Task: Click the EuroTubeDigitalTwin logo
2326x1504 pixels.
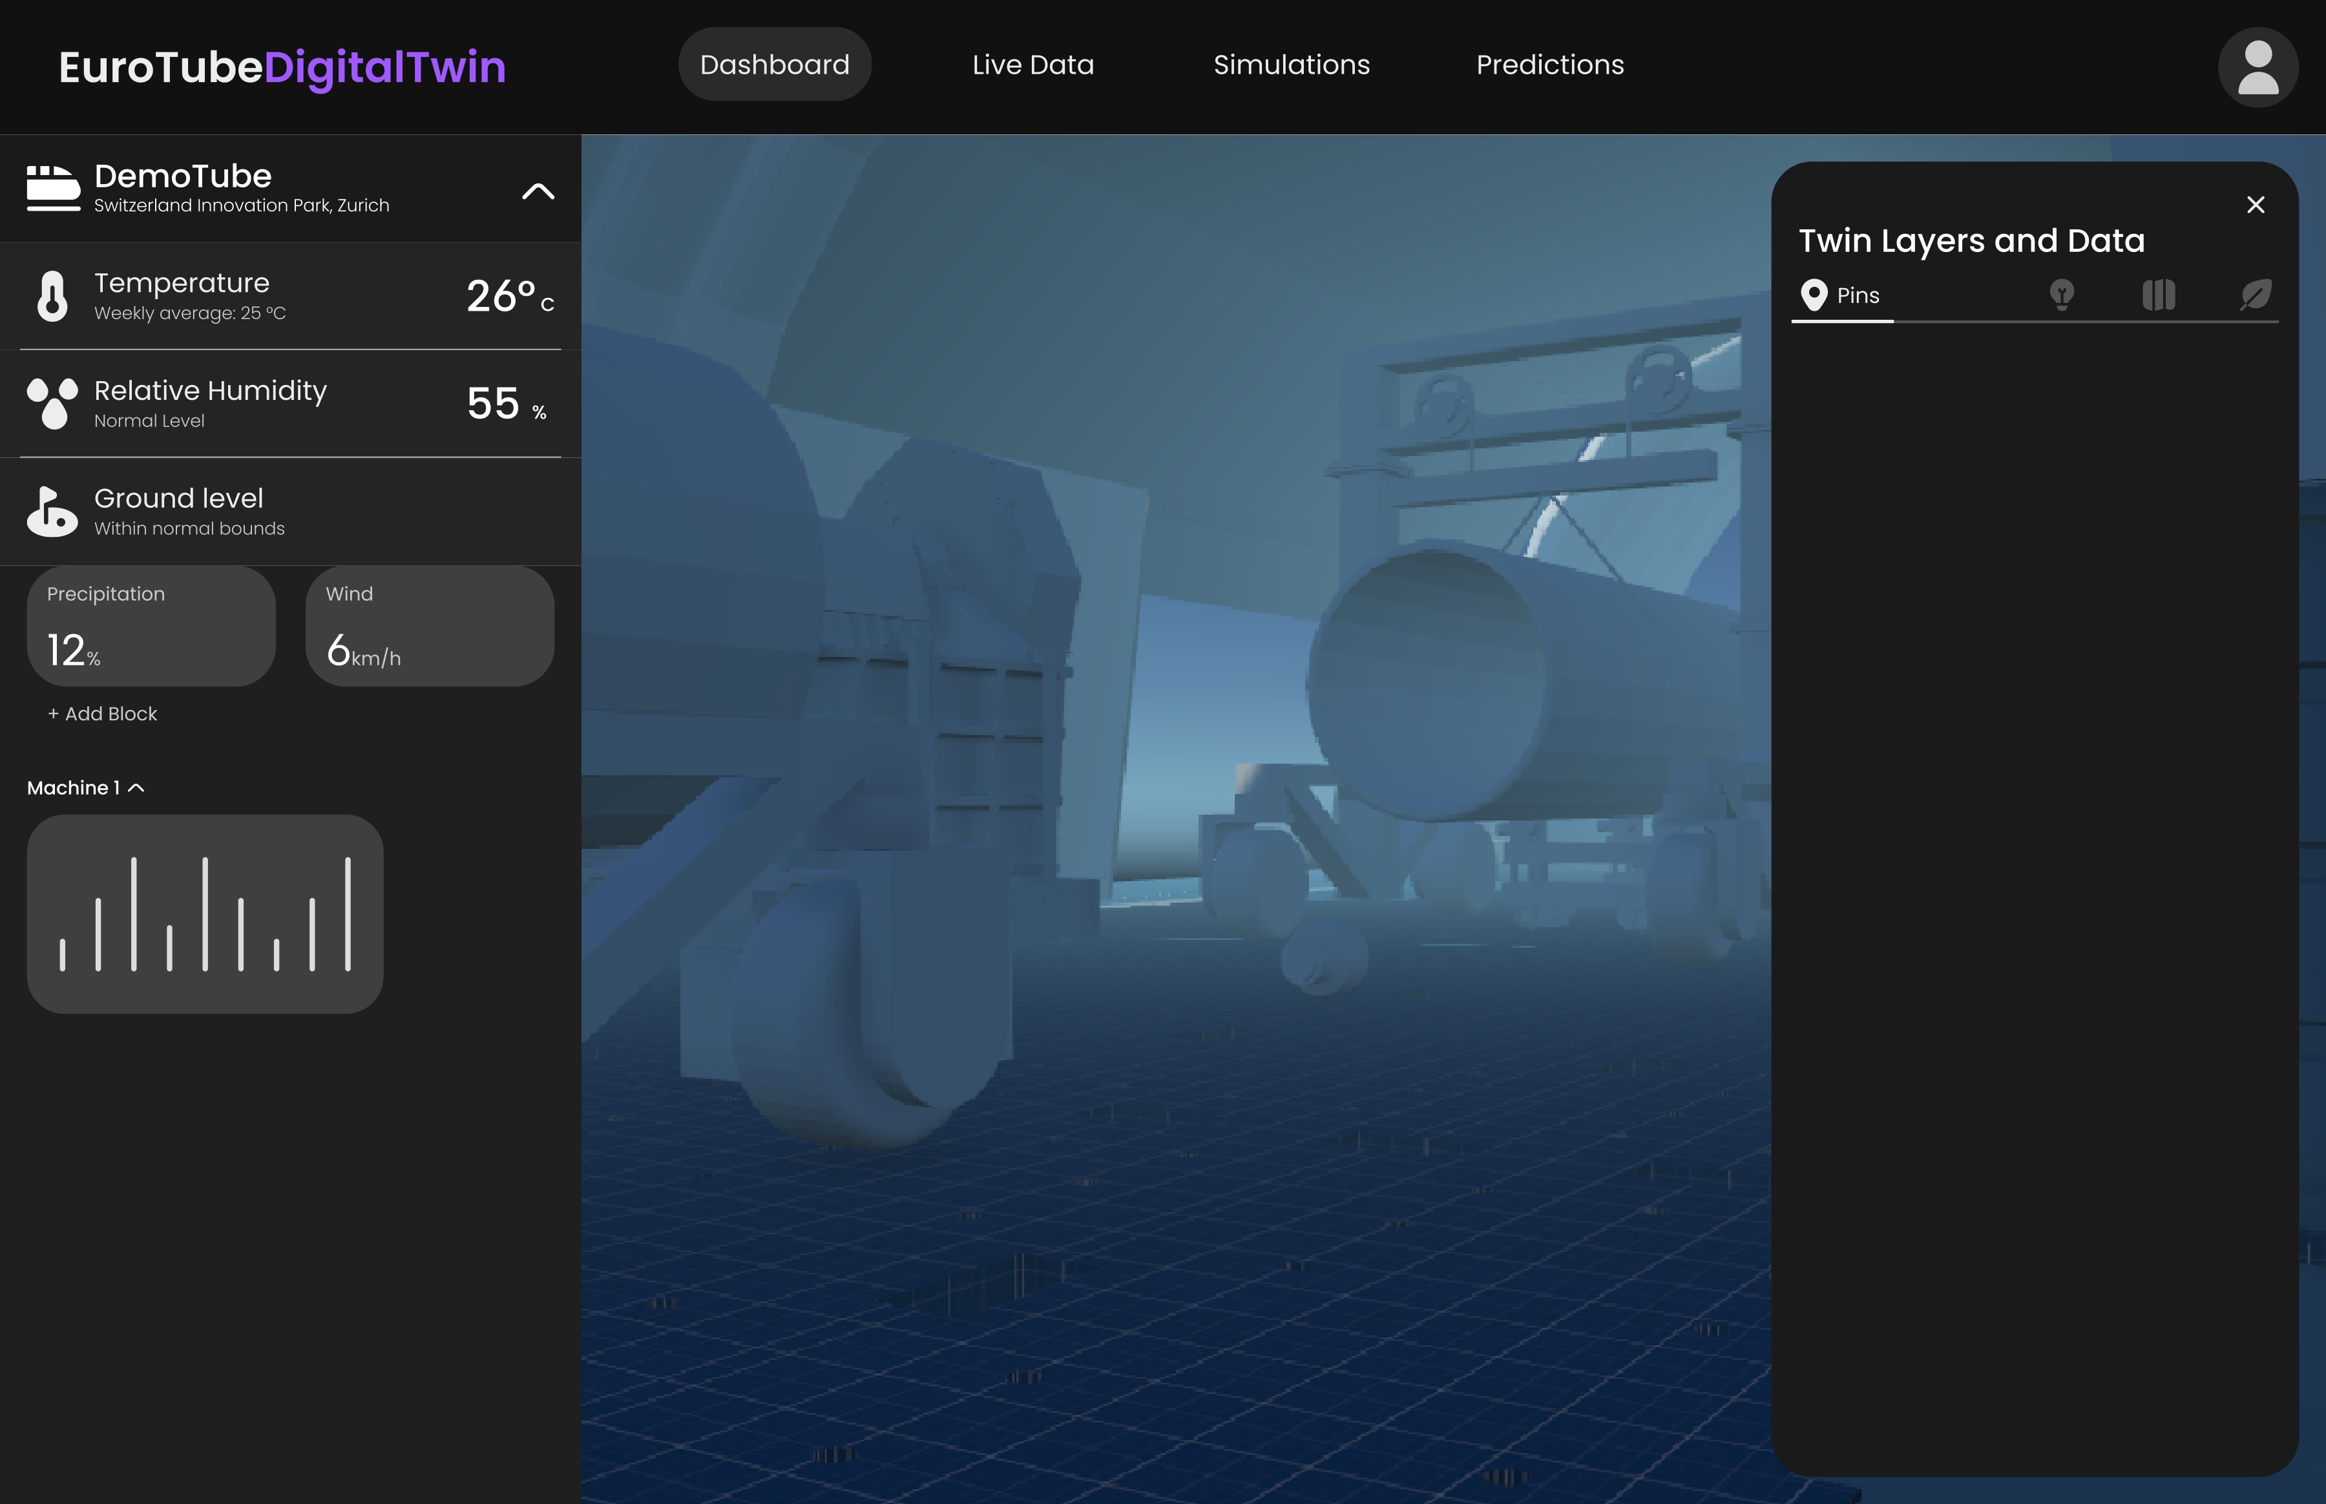Action: [x=282, y=67]
